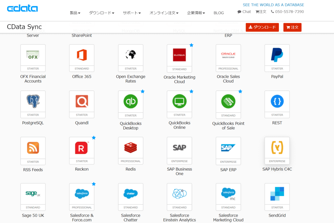Image resolution: width=334 pixels, height=223 pixels.
Task: Click the CData logo
Action: click(23, 8)
